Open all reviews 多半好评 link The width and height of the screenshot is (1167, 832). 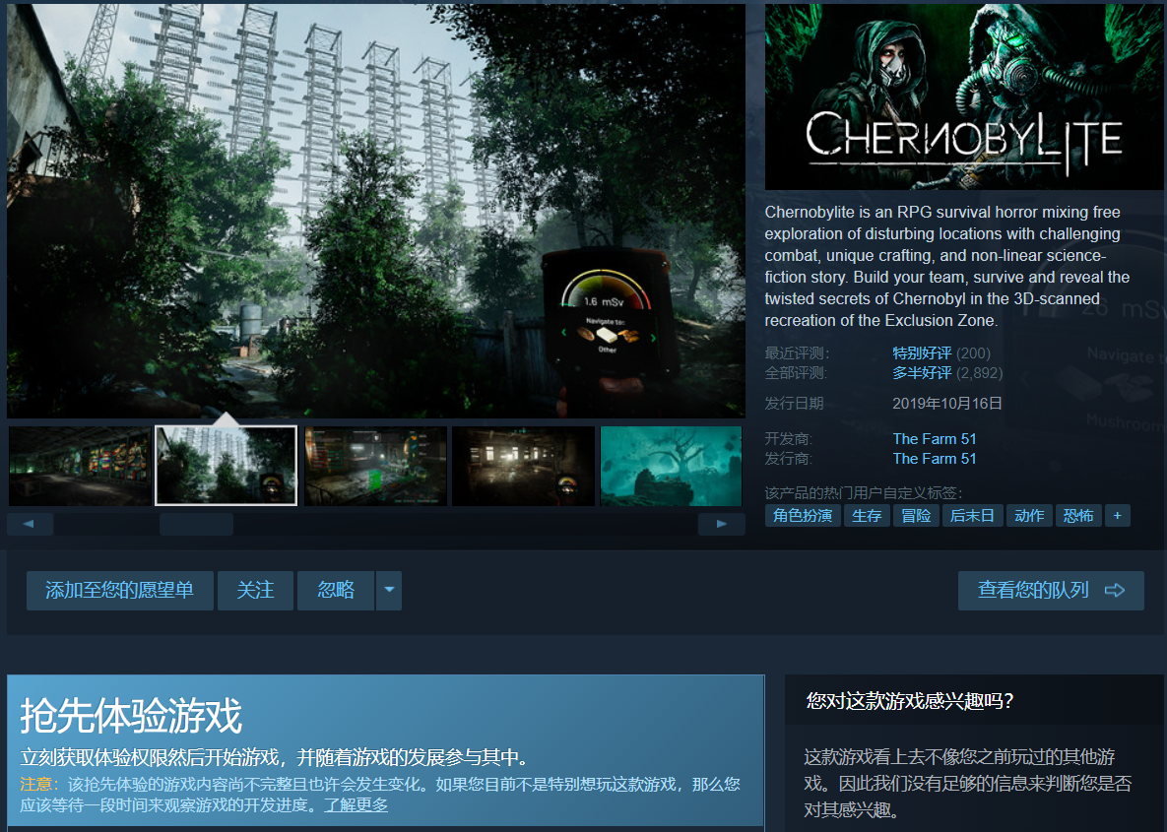(x=922, y=373)
